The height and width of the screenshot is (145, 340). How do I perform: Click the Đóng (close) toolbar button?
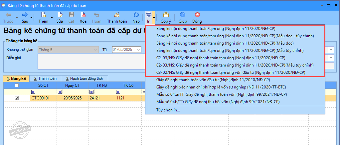pos(197,15)
